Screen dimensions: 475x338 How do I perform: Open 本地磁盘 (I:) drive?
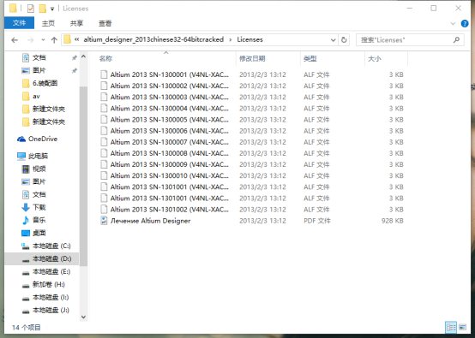coord(51,298)
